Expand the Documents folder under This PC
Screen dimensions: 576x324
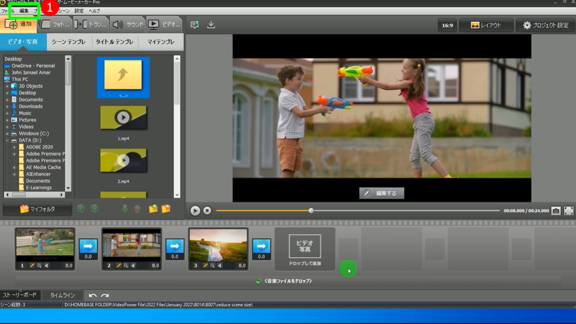(x=7, y=100)
